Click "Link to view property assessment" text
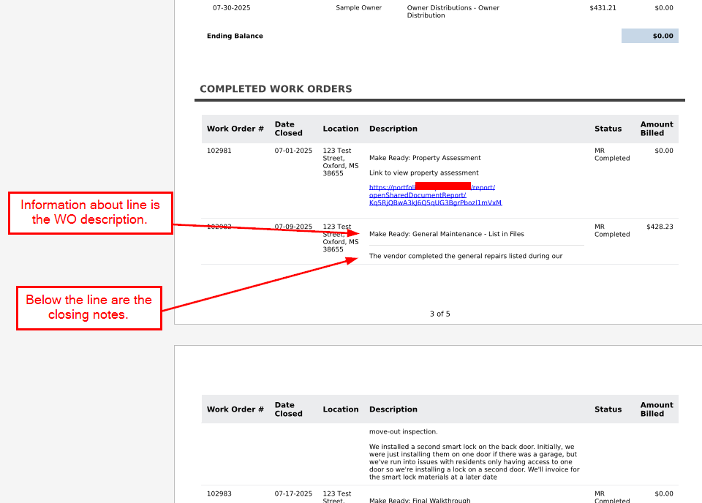The image size is (702, 503). pos(423,173)
